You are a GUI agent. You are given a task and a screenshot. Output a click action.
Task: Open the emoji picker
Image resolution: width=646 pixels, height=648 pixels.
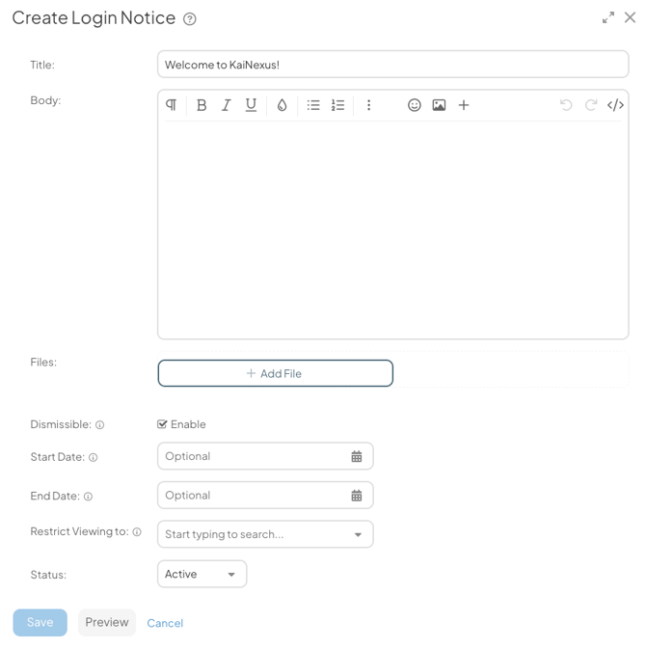point(414,105)
